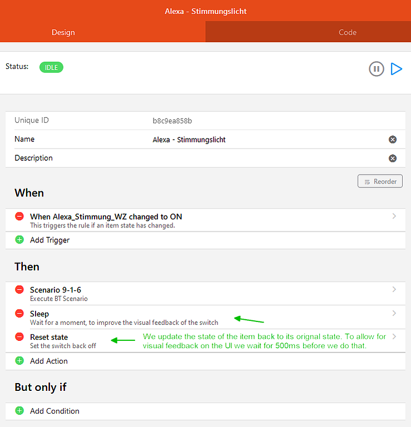
Task: Click the Add Trigger label
Action: [x=50, y=240]
